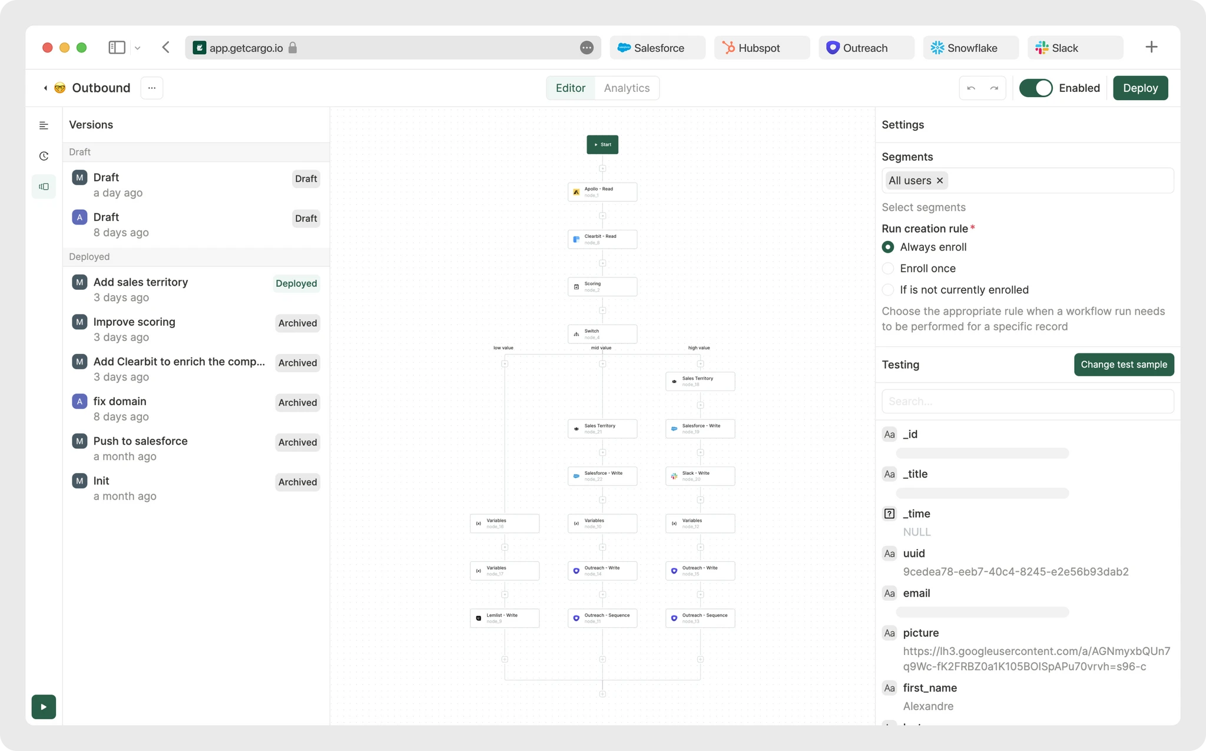Select the Always enroll radio button

click(x=888, y=247)
